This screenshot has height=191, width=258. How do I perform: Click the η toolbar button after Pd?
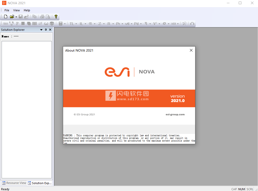(x=146, y=24)
